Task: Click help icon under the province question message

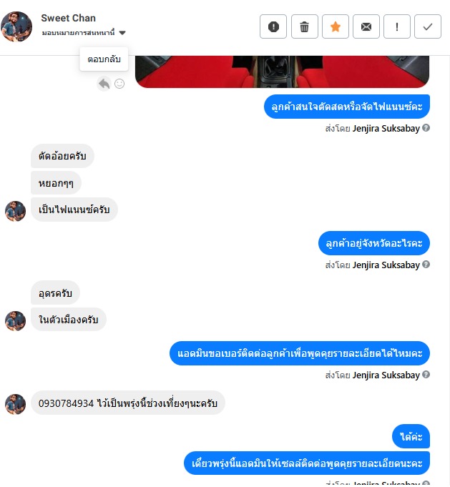Action: 426,265
